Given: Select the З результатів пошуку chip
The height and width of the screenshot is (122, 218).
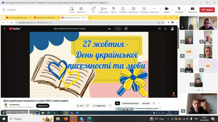Looking at the screenshot, I should (x=130, y=103).
